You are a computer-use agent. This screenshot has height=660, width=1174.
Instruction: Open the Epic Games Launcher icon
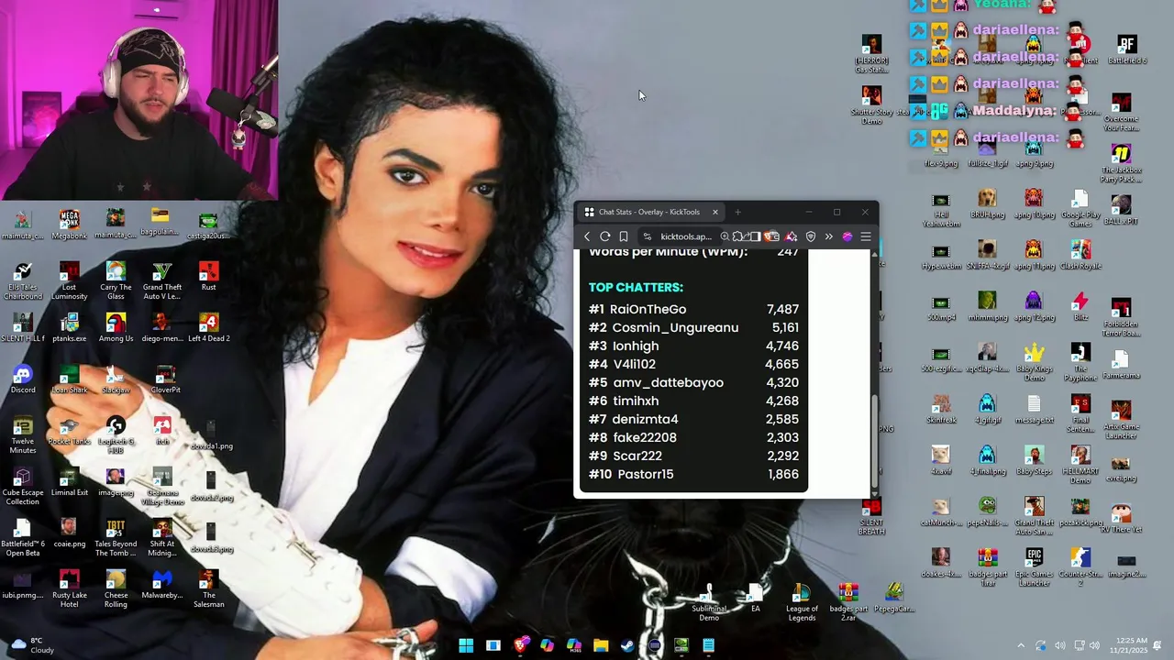[1034, 567]
